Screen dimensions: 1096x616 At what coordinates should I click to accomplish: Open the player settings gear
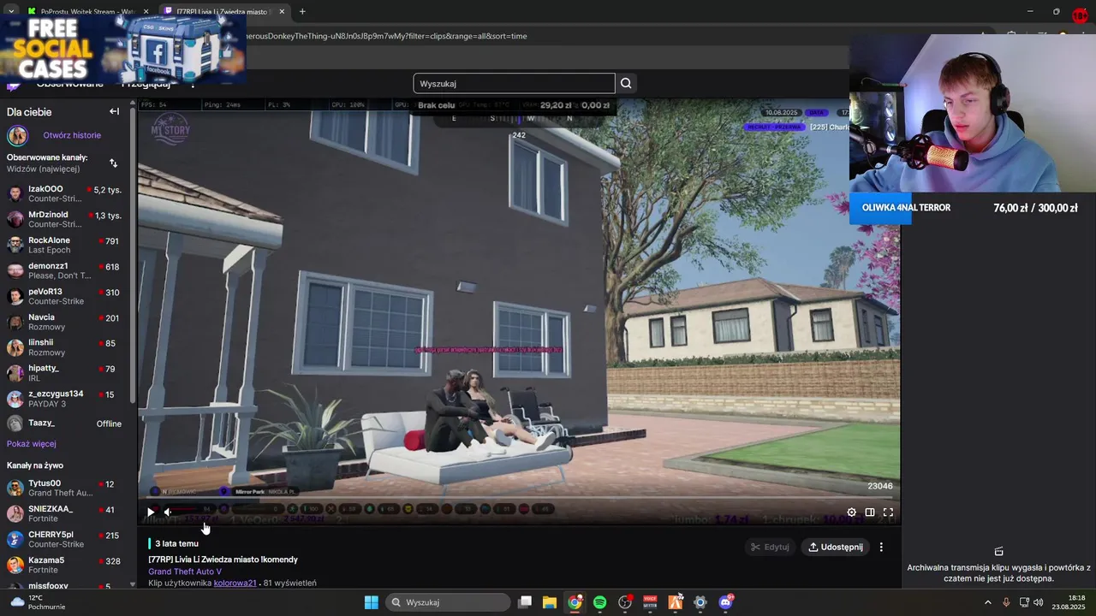(x=851, y=512)
